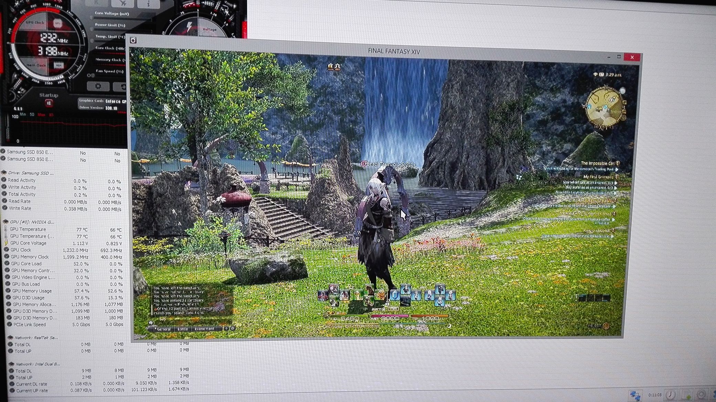Image resolution: width=716 pixels, height=402 pixels.
Task: Add a new chat tab with plus
Action: pyautogui.click(x=226, y=328)
